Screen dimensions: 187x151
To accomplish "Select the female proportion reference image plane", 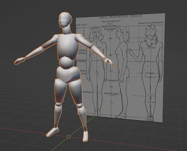I will tap(120, 67).
